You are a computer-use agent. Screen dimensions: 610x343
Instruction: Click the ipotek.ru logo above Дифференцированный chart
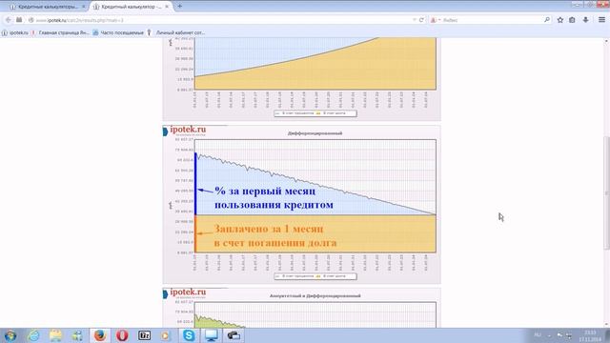coord(188,130)
